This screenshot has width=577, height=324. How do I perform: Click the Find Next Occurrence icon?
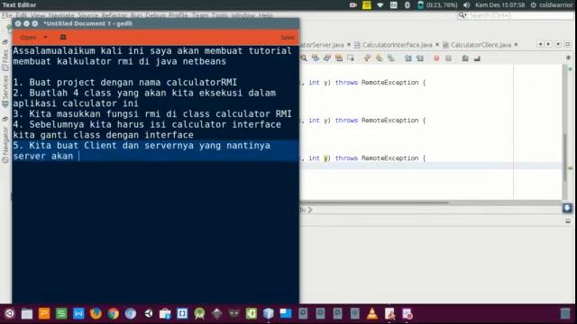coord(326,58)
